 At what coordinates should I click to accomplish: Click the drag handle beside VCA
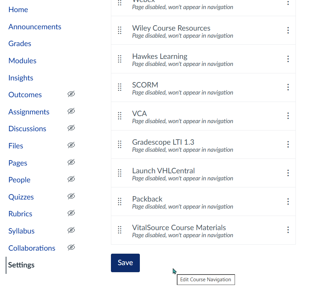coord(120,116)
